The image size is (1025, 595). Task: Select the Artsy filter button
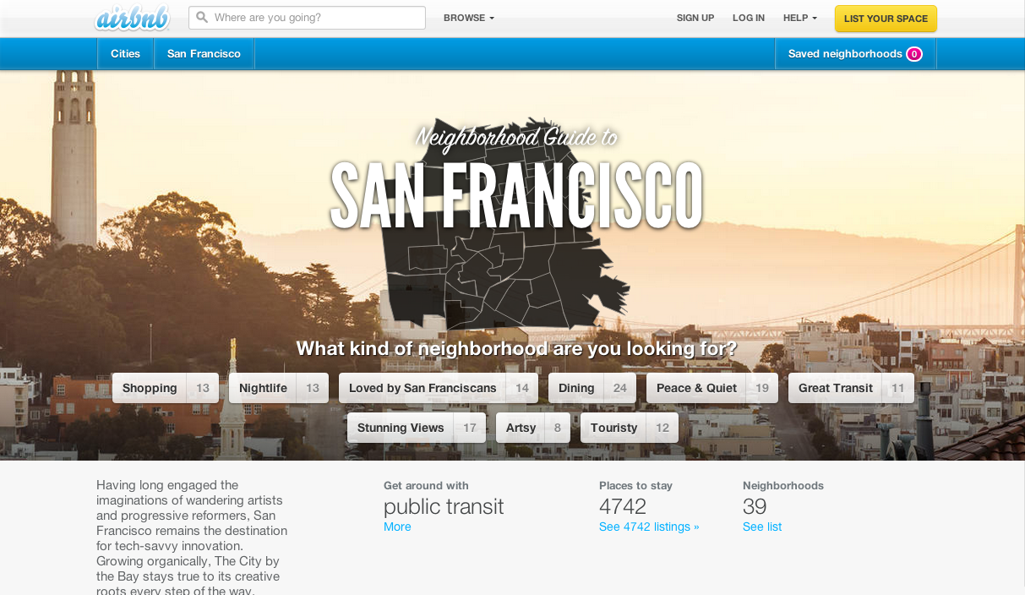[x=533, y=428]
